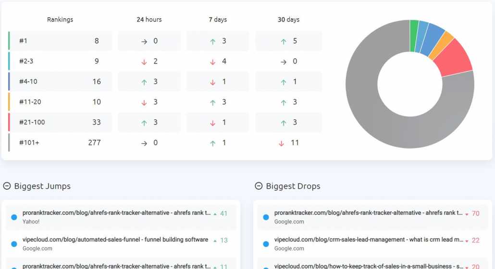The image size is (495, 269).
Task: Click right arrow in #2-3 30 days cell
Action: click(x=284, y=62)
